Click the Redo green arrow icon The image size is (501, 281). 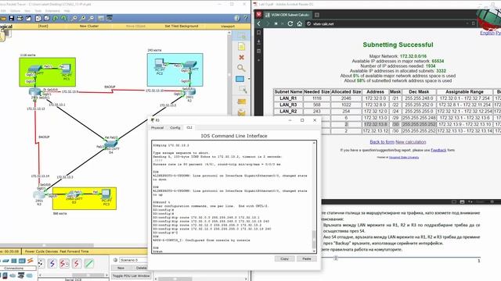pos(64,18)
